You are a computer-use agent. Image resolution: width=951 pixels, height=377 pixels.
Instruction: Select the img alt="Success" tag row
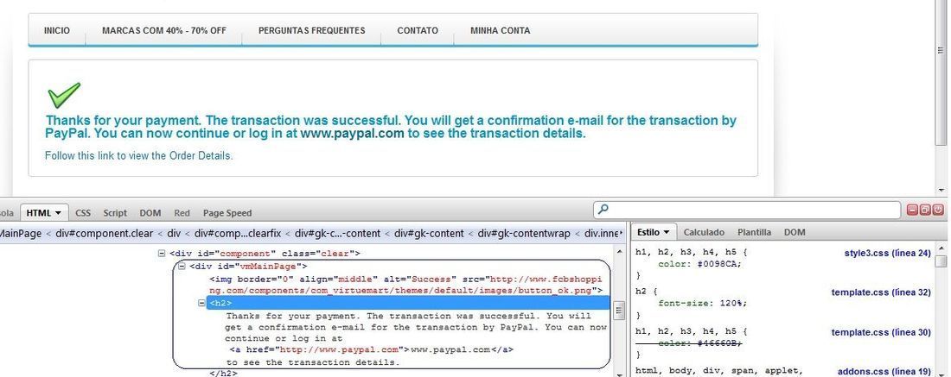coord(405,285)
